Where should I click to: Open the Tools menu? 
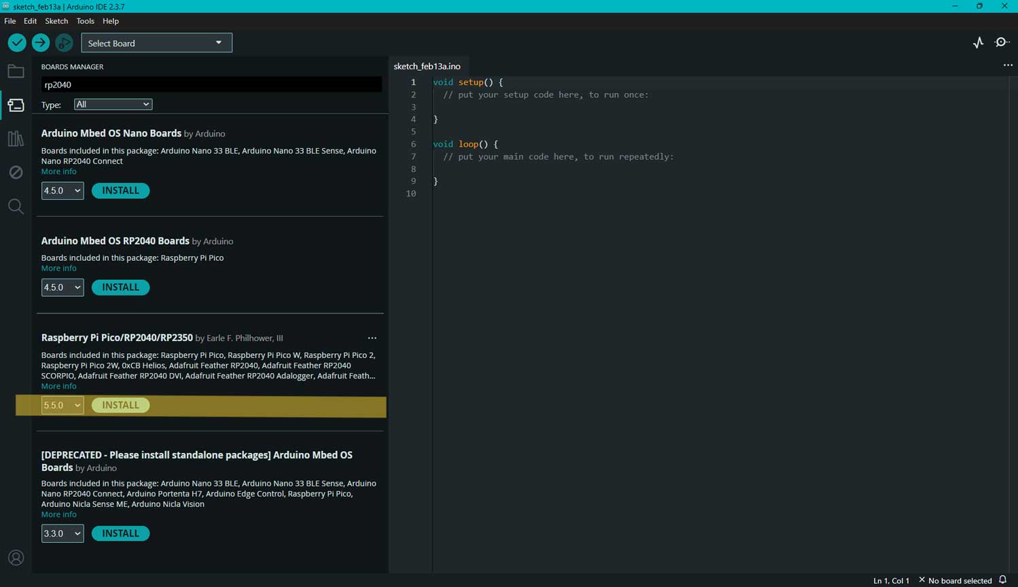coord(85,21)
